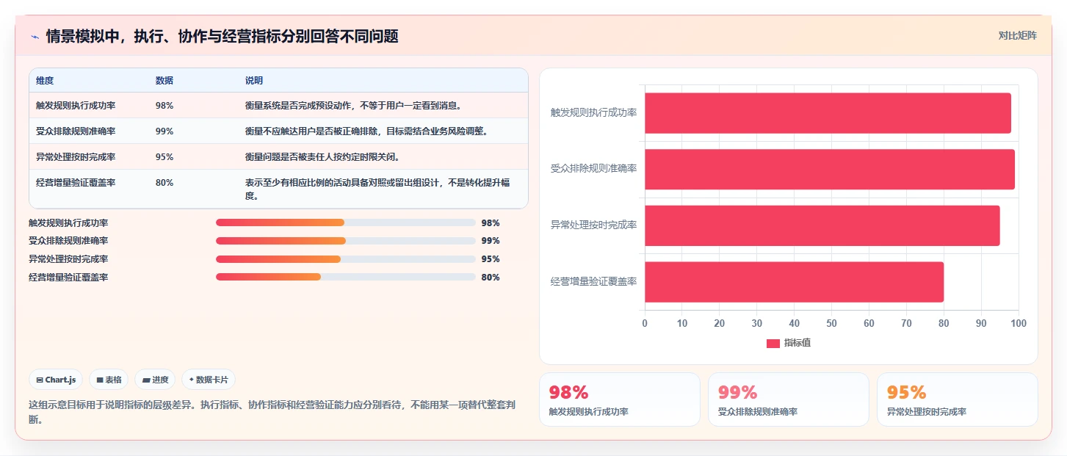The image size is (1067, 456).
Task: Click the 受众排除规则准确率 chart bar
Action: (830, 170)
